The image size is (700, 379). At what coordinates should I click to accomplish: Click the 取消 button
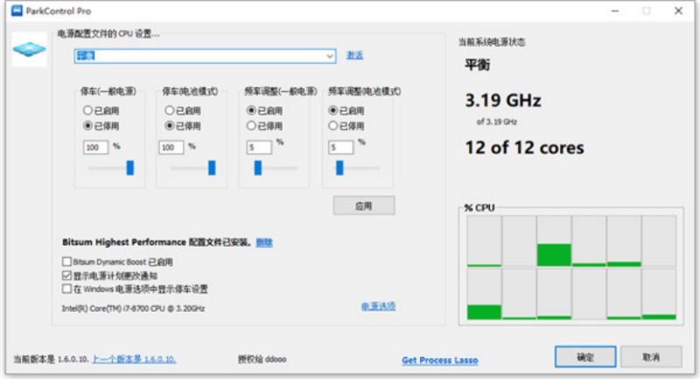pos(651,357)
